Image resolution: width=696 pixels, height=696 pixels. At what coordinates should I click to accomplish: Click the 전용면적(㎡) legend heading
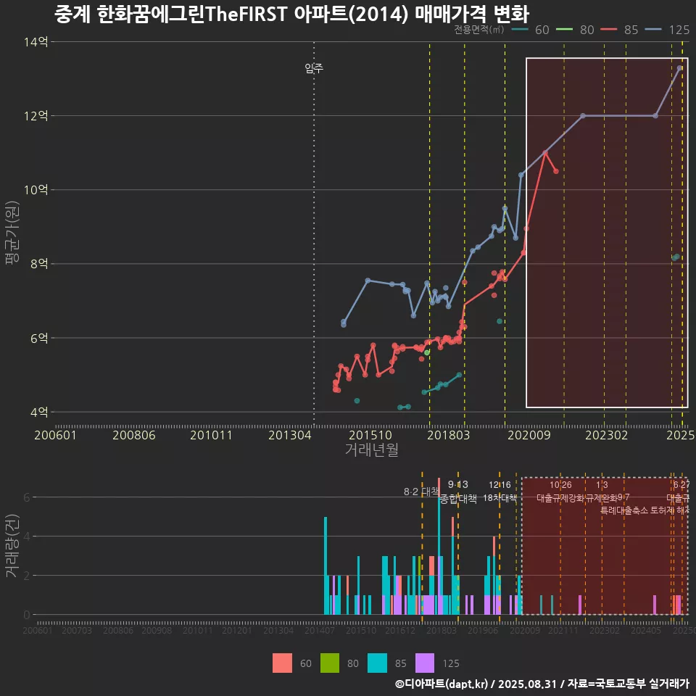coord(479,29)
